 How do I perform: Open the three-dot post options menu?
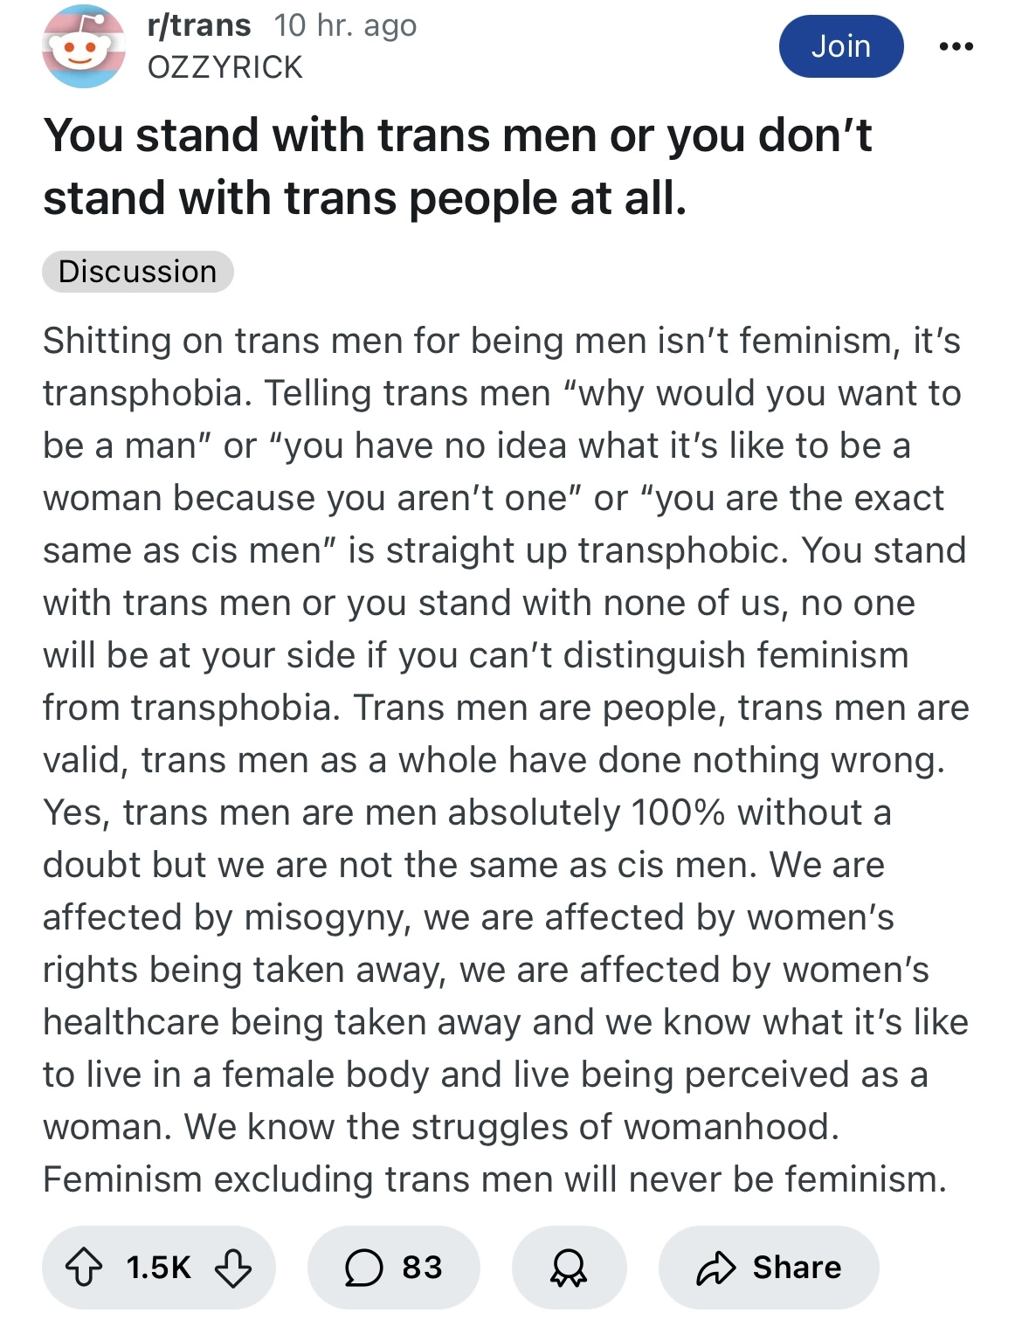coord(956,46)
